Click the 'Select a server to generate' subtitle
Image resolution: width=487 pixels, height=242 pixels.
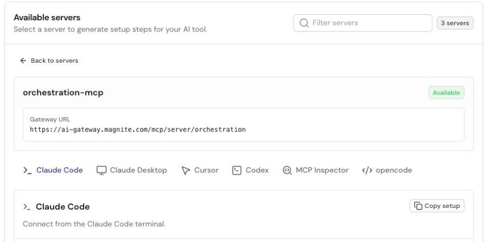tap(110, 30)
